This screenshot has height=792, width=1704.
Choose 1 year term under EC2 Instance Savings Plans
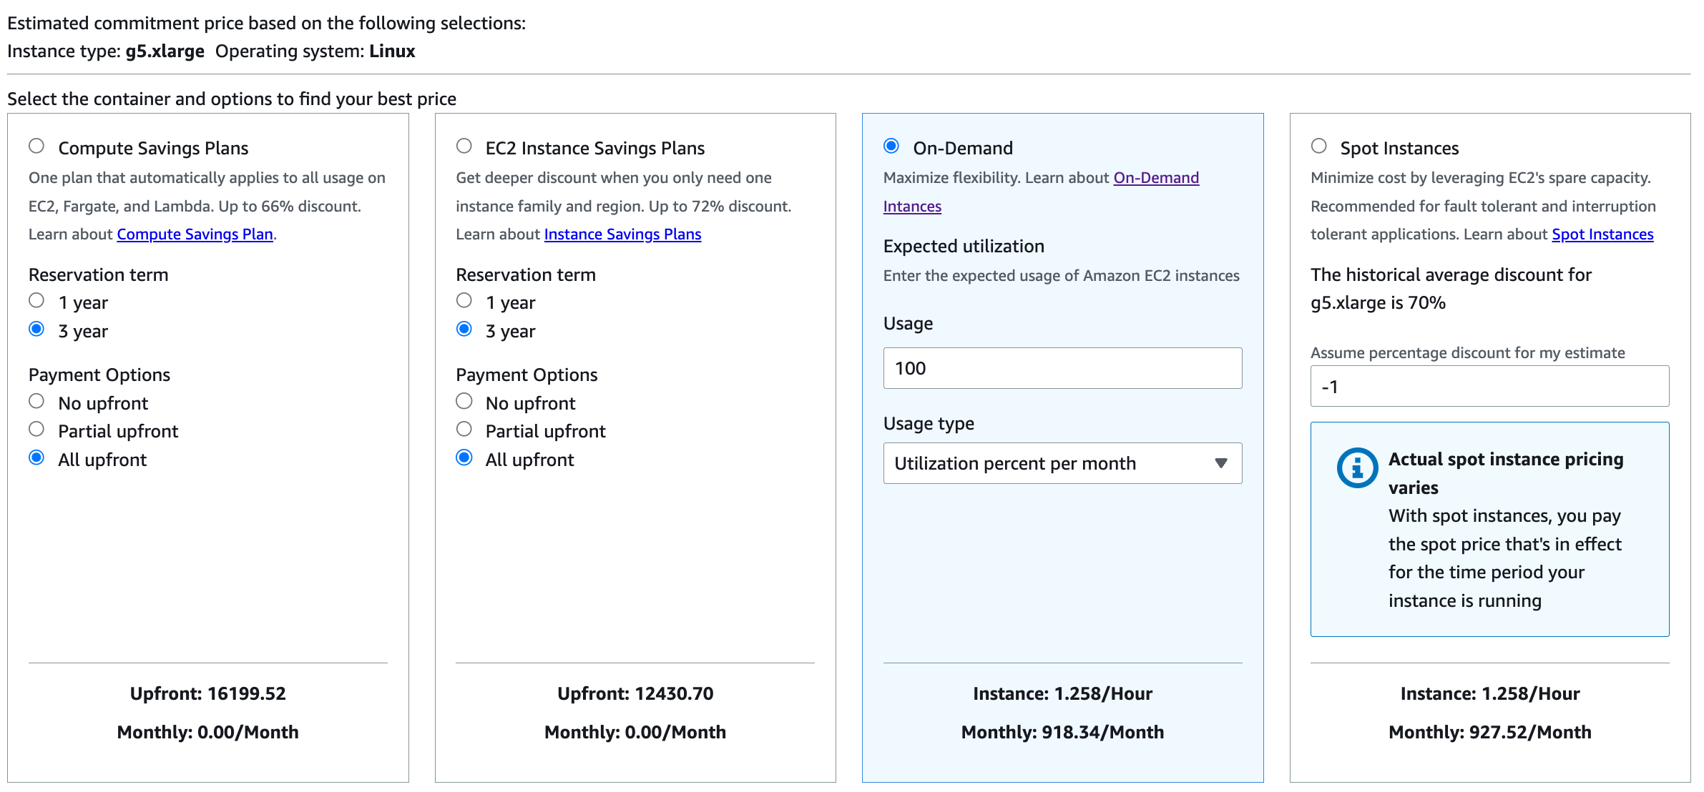pyautogui.click(x=464, y=300)
